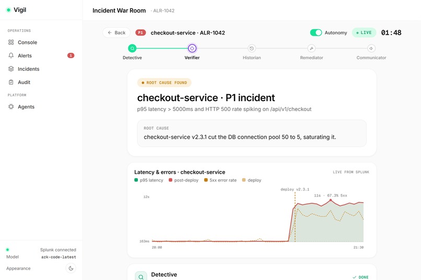
Task: Click the Incident War Room title
Action: [119, 11]
